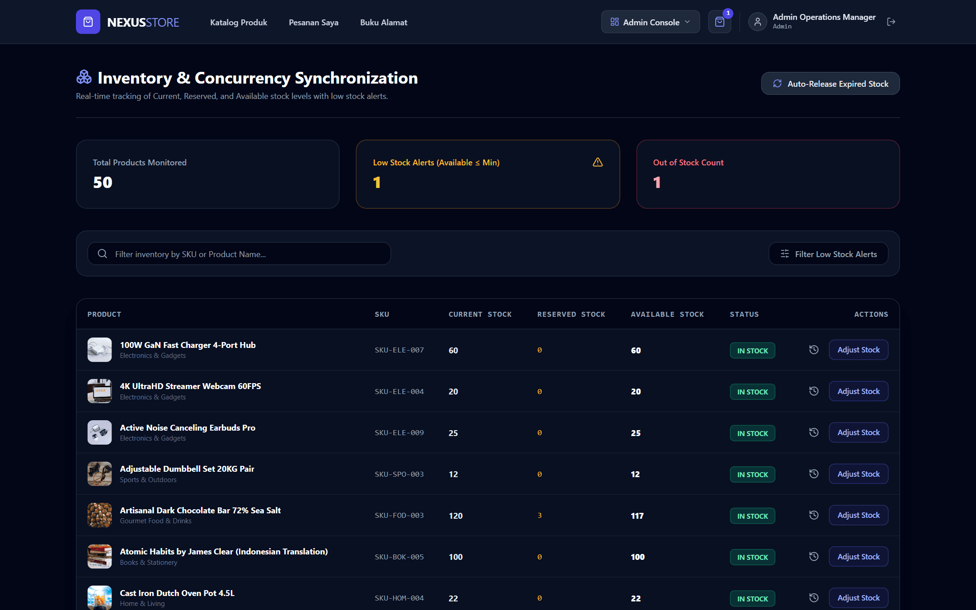View stock history for 100W GaN Fast Charger

tap(814, 350)
